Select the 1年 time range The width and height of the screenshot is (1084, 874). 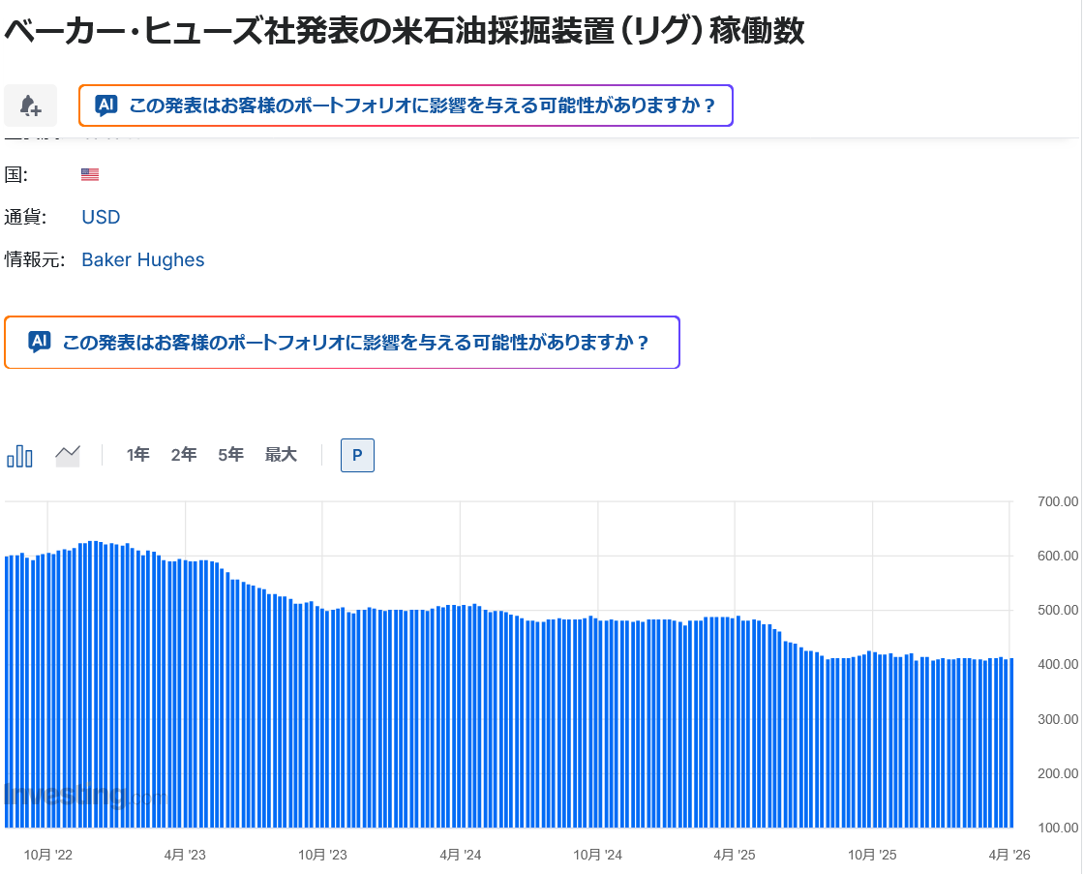click(x=138, y=455)
